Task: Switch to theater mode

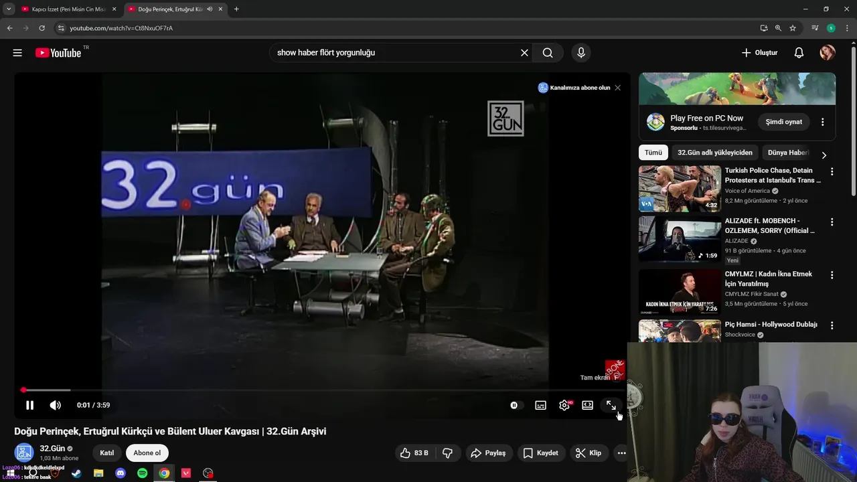Action: tap(587, 405)
